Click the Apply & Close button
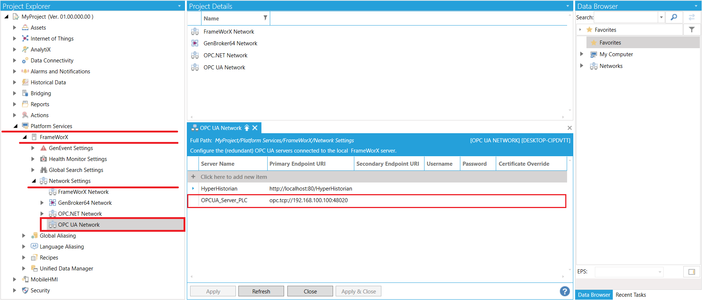The height and width of the screenshot is (300, 702). coord(358,291)
